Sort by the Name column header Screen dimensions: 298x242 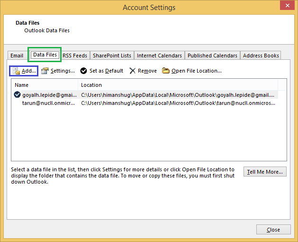45,85
